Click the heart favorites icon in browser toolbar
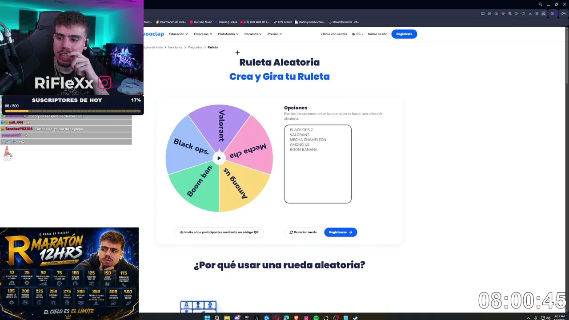Image resolution: width=569 pixels, height=320 pixels. point(523,14)
